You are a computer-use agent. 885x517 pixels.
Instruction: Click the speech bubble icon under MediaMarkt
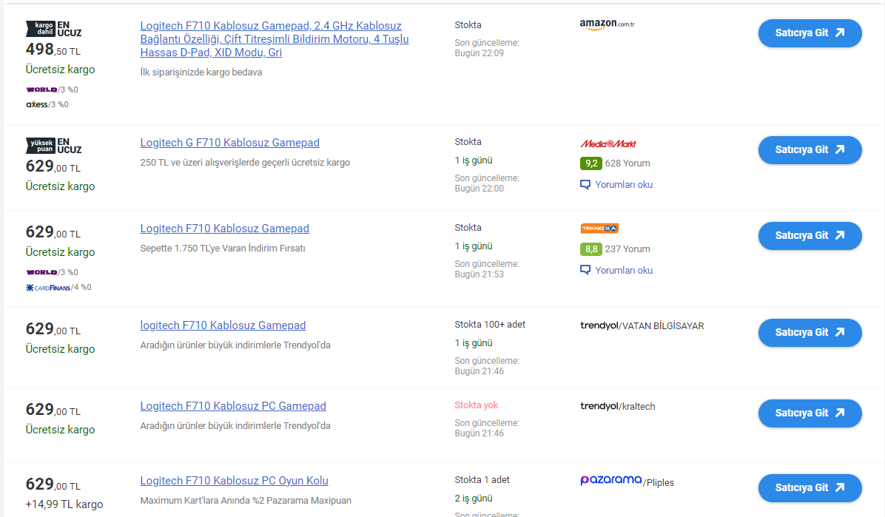coord(585,185)
